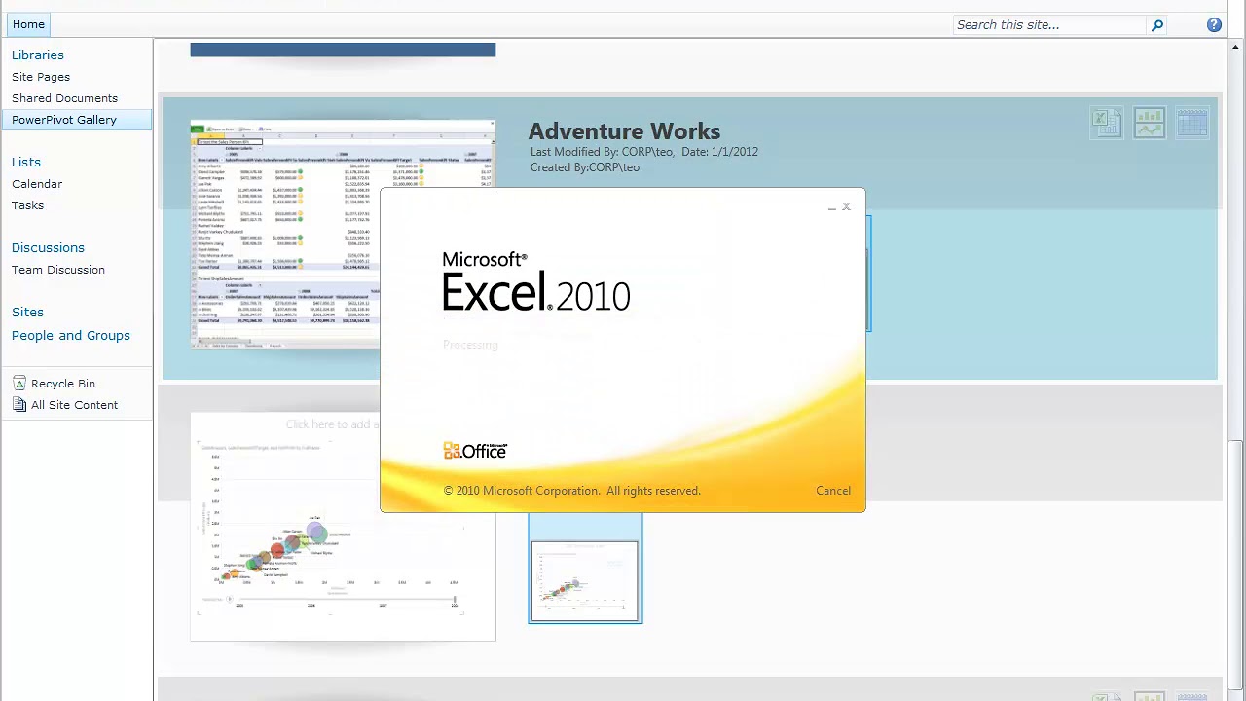This screenshot has height=701, width=1246.
Task: Open the All Site Content link text
Action: [x=74, y=405]
